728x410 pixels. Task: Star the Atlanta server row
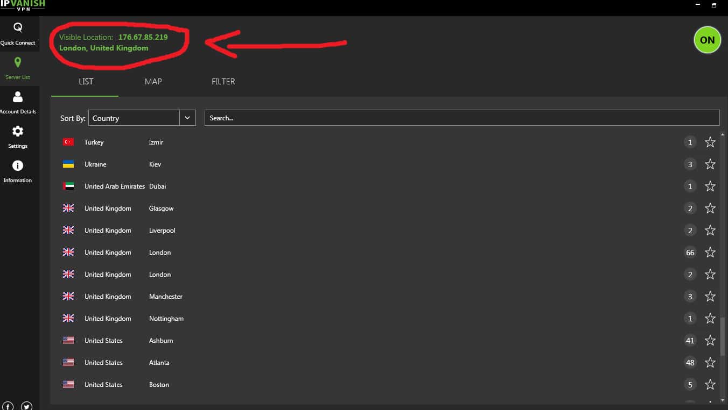pyautogui.click(x=710, y=363)
